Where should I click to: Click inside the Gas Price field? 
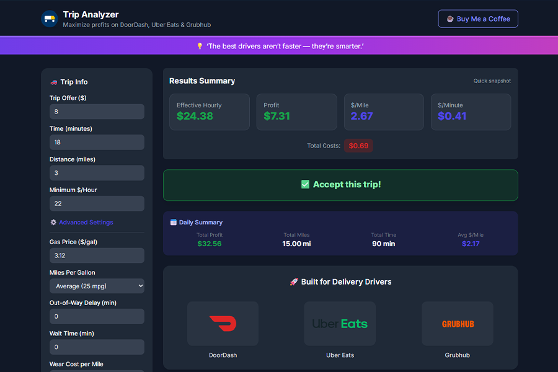[97, 255]
